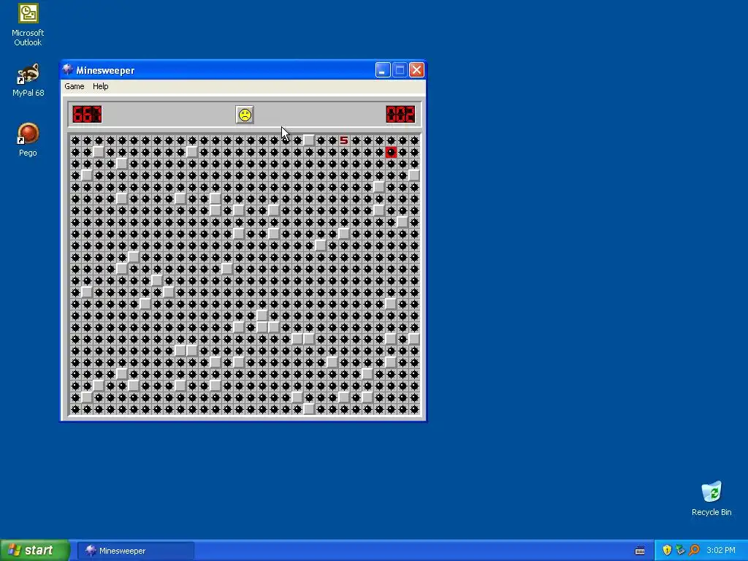Click the safely remove hardware tray icon

point(680,551)
